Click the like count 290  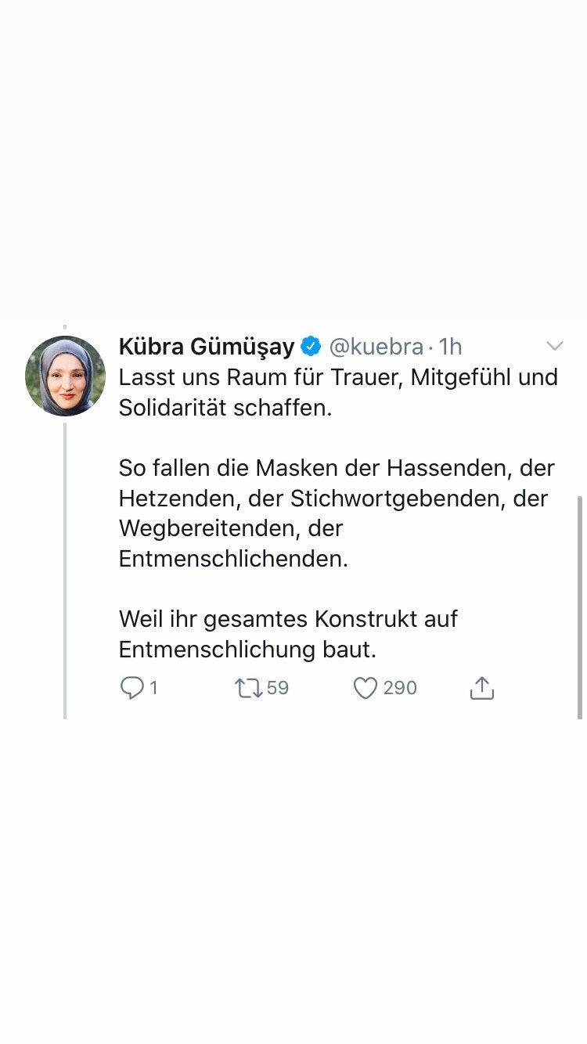tap(400, 688)
